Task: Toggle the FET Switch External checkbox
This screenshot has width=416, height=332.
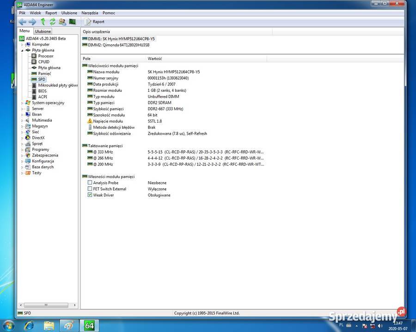Action: (90, 189)
